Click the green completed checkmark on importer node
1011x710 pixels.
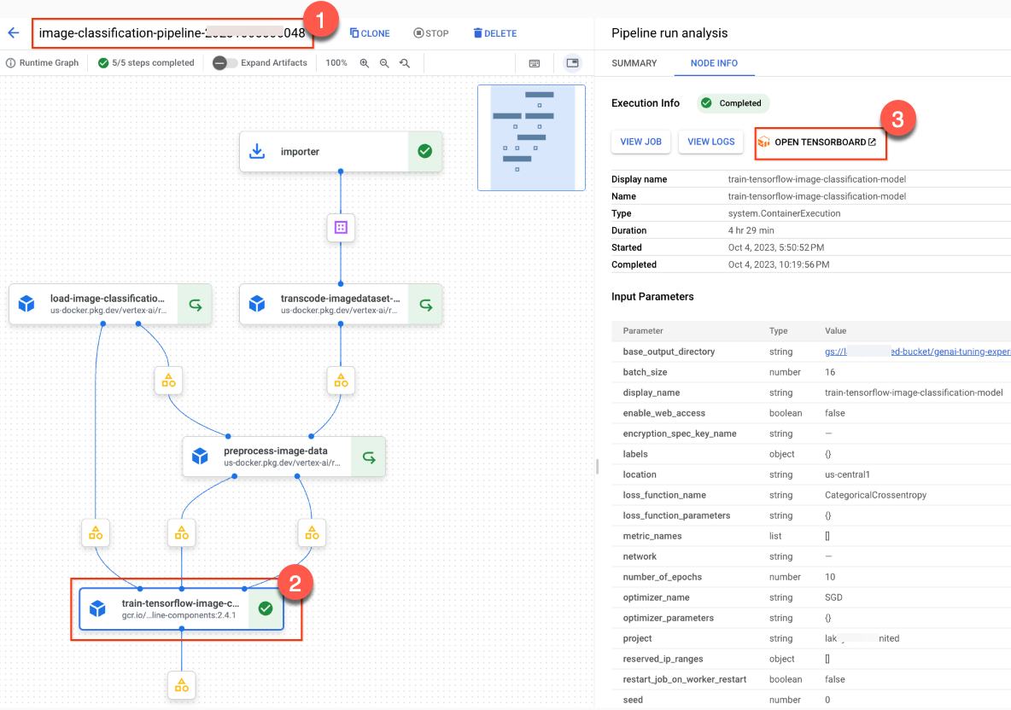[x=424, y=151]
